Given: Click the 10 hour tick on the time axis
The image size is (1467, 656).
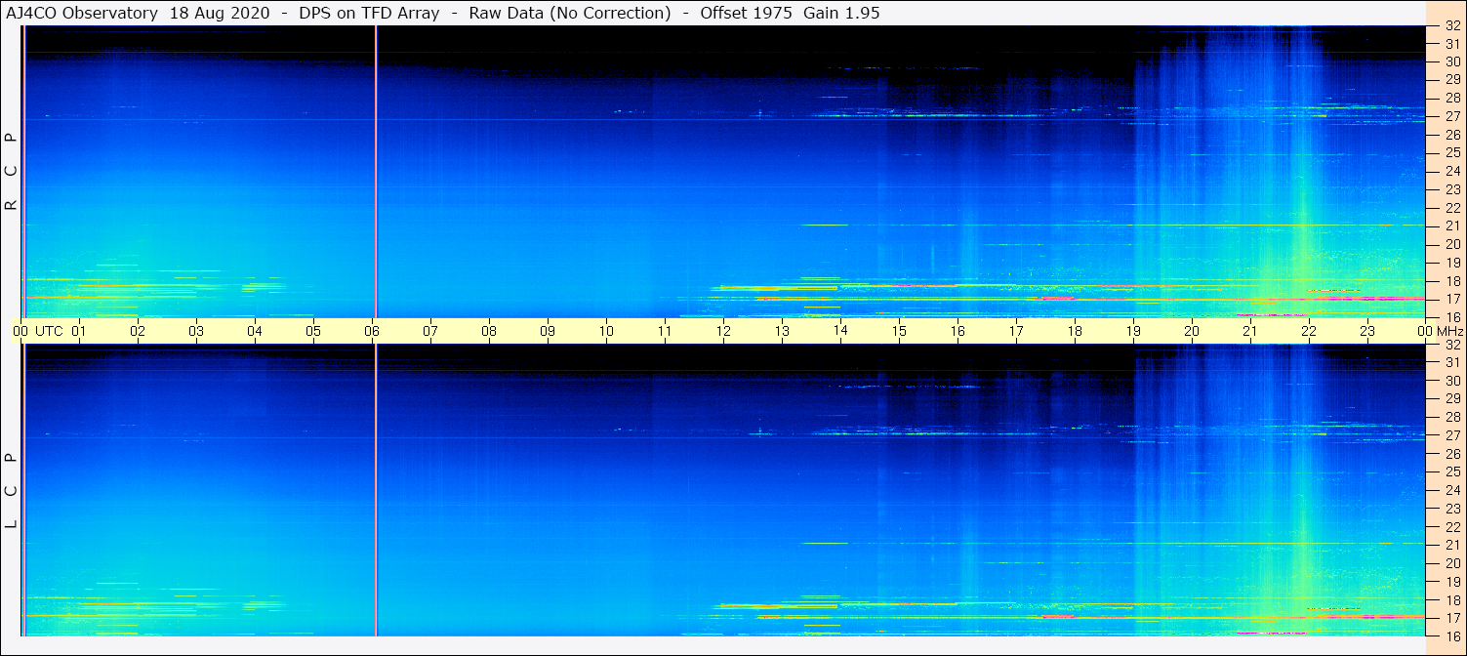Looking at the screenshot, I should pos(606,331).
